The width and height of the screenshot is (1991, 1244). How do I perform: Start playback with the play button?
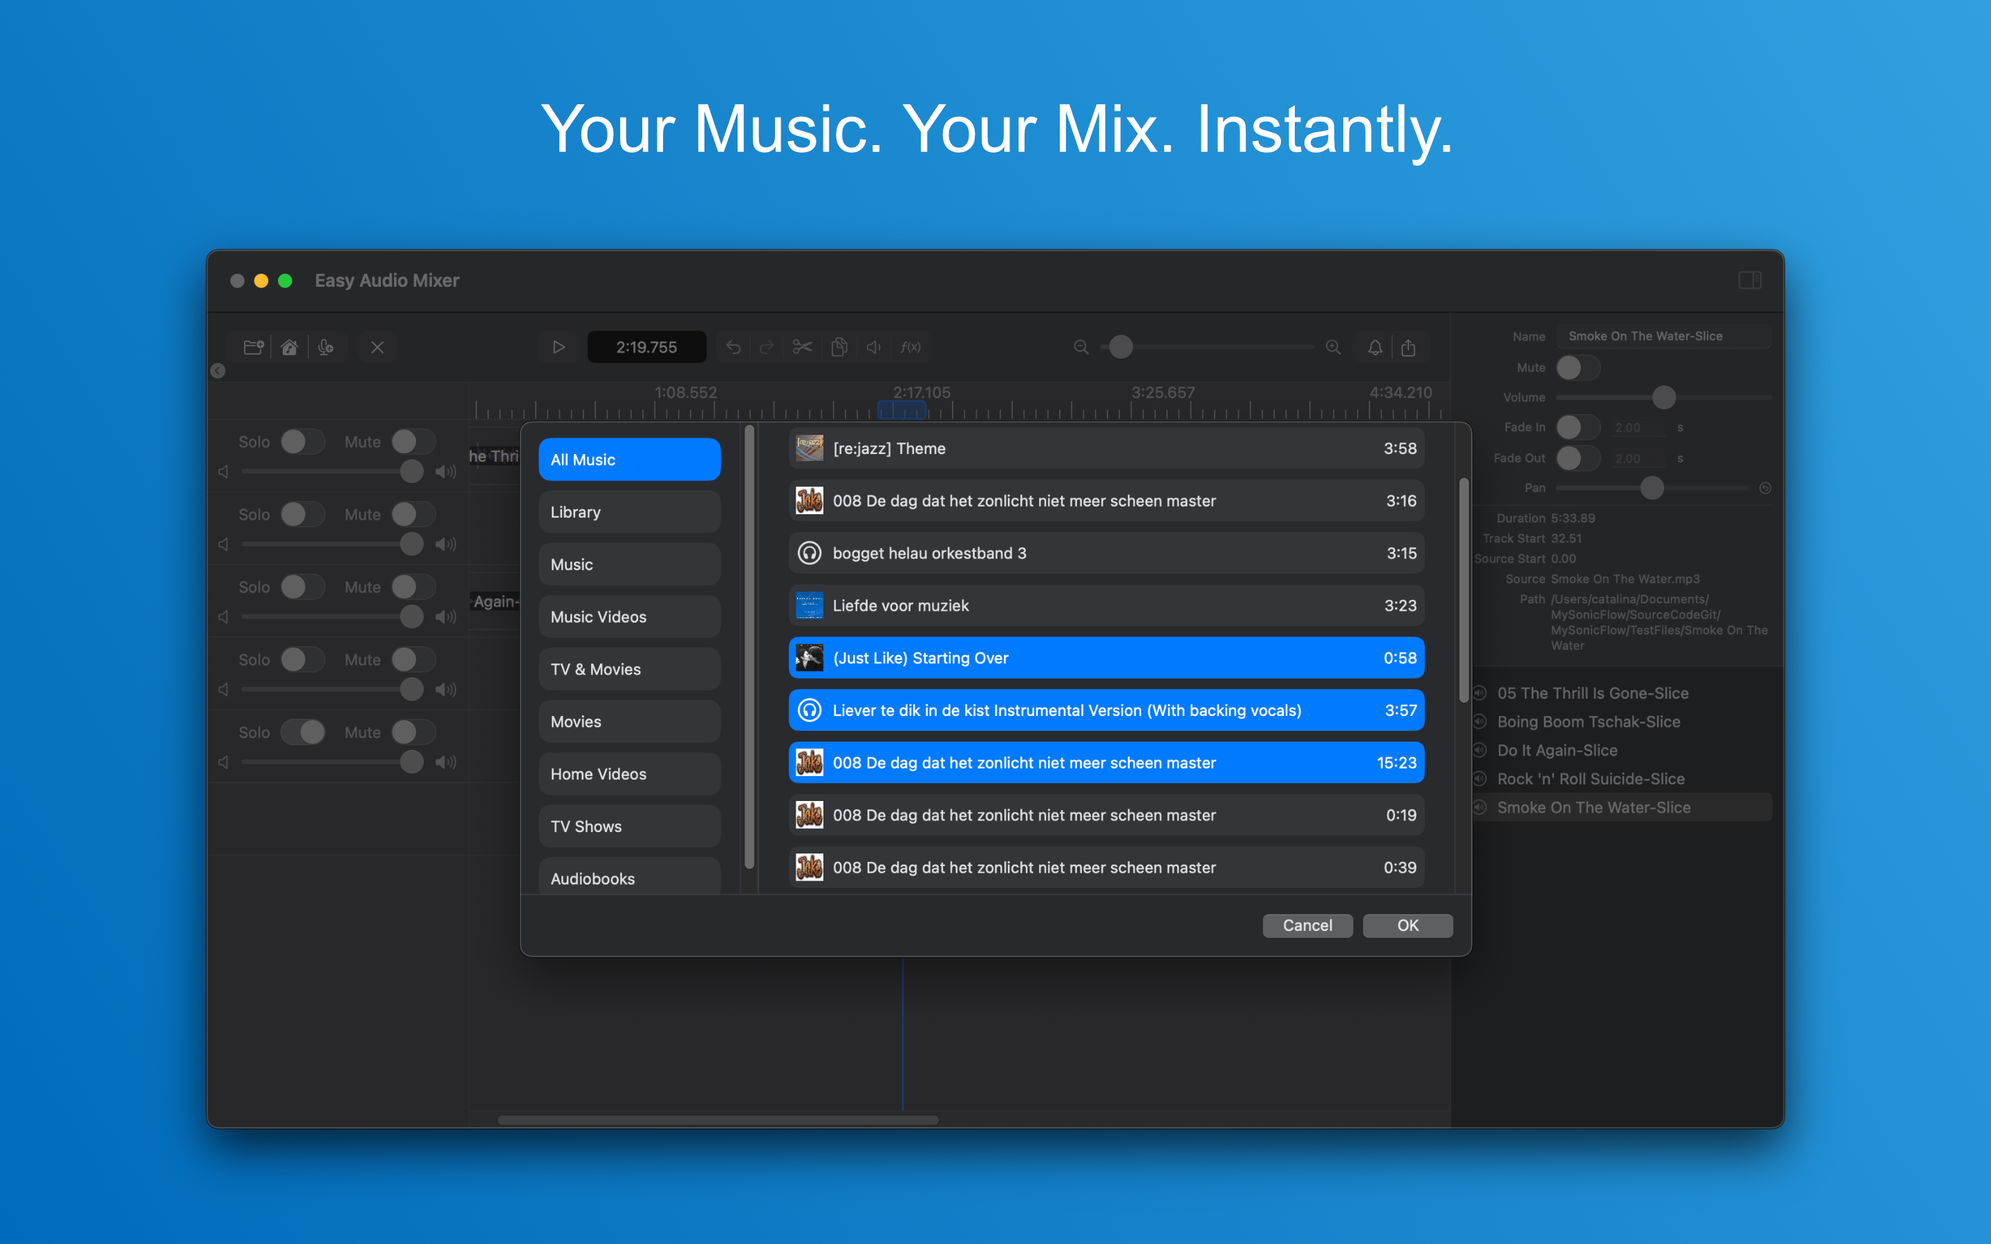559,347
